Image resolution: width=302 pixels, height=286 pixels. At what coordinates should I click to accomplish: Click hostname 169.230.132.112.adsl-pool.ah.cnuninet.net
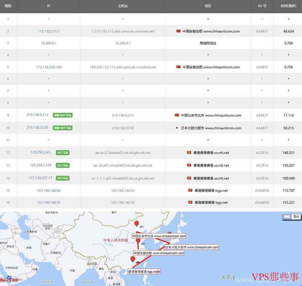[x=123, y=67]
